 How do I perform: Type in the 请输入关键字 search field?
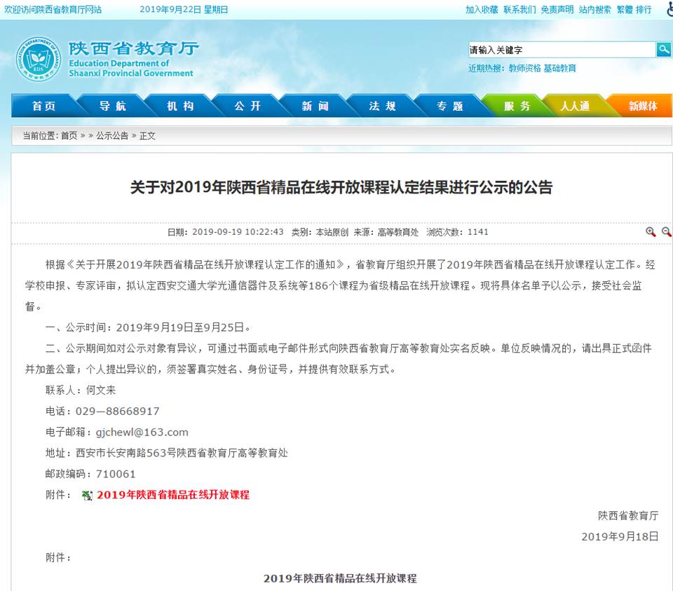[561, 50]
